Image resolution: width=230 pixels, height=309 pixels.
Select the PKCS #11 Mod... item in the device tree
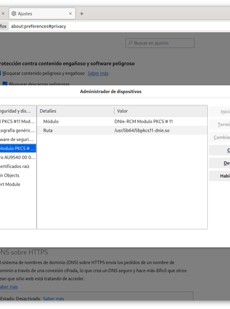(x=18, y=121)
